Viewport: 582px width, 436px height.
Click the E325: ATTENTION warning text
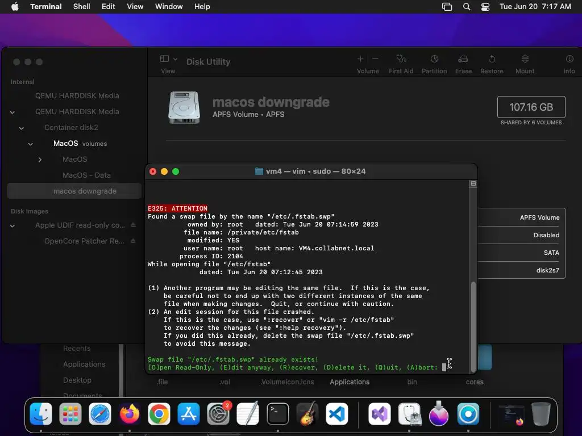pos(177,208)
